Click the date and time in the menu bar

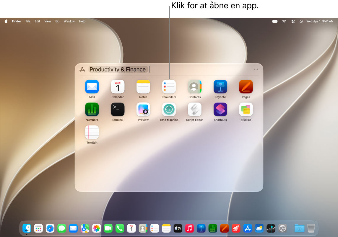[x=320, y=21]
